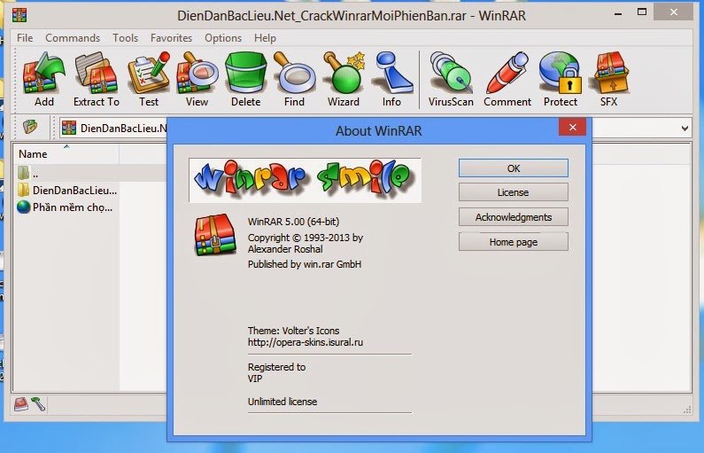The width and height of the screenshot is (704, 453).
Task: Click the WinRAR books icon in About dialog
Action: coord(215,235)
